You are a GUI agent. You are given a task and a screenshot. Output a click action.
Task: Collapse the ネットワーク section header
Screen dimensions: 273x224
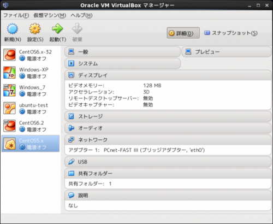point(168,140)
